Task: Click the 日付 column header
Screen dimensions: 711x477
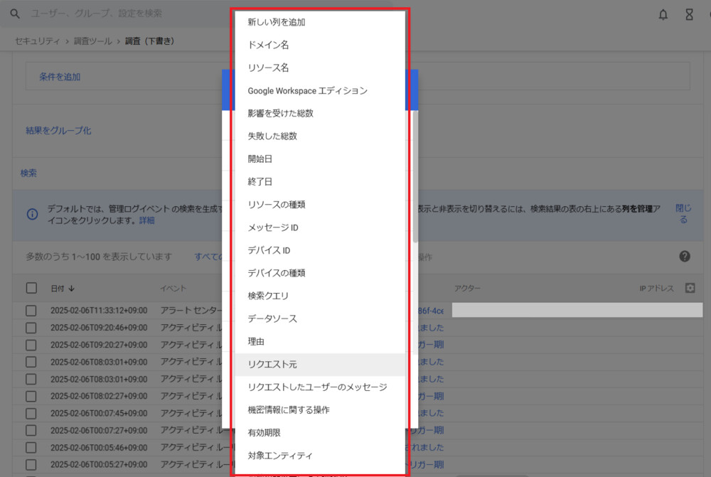Action: (58, 289)
